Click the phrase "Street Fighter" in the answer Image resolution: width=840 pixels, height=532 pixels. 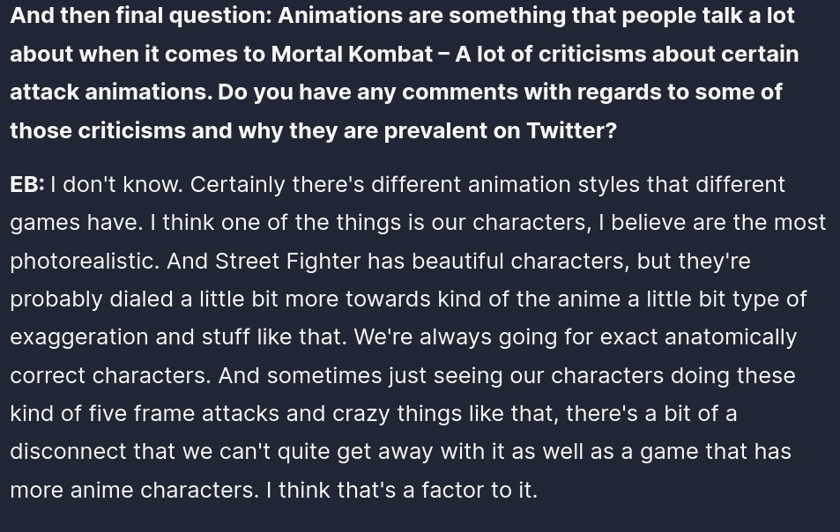pyautogui.click(x=287, y=262)
